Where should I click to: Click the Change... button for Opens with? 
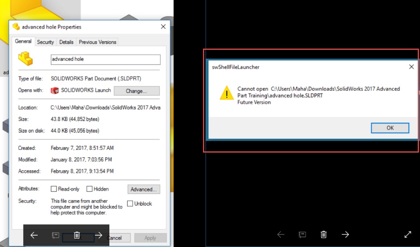[136, 91]
